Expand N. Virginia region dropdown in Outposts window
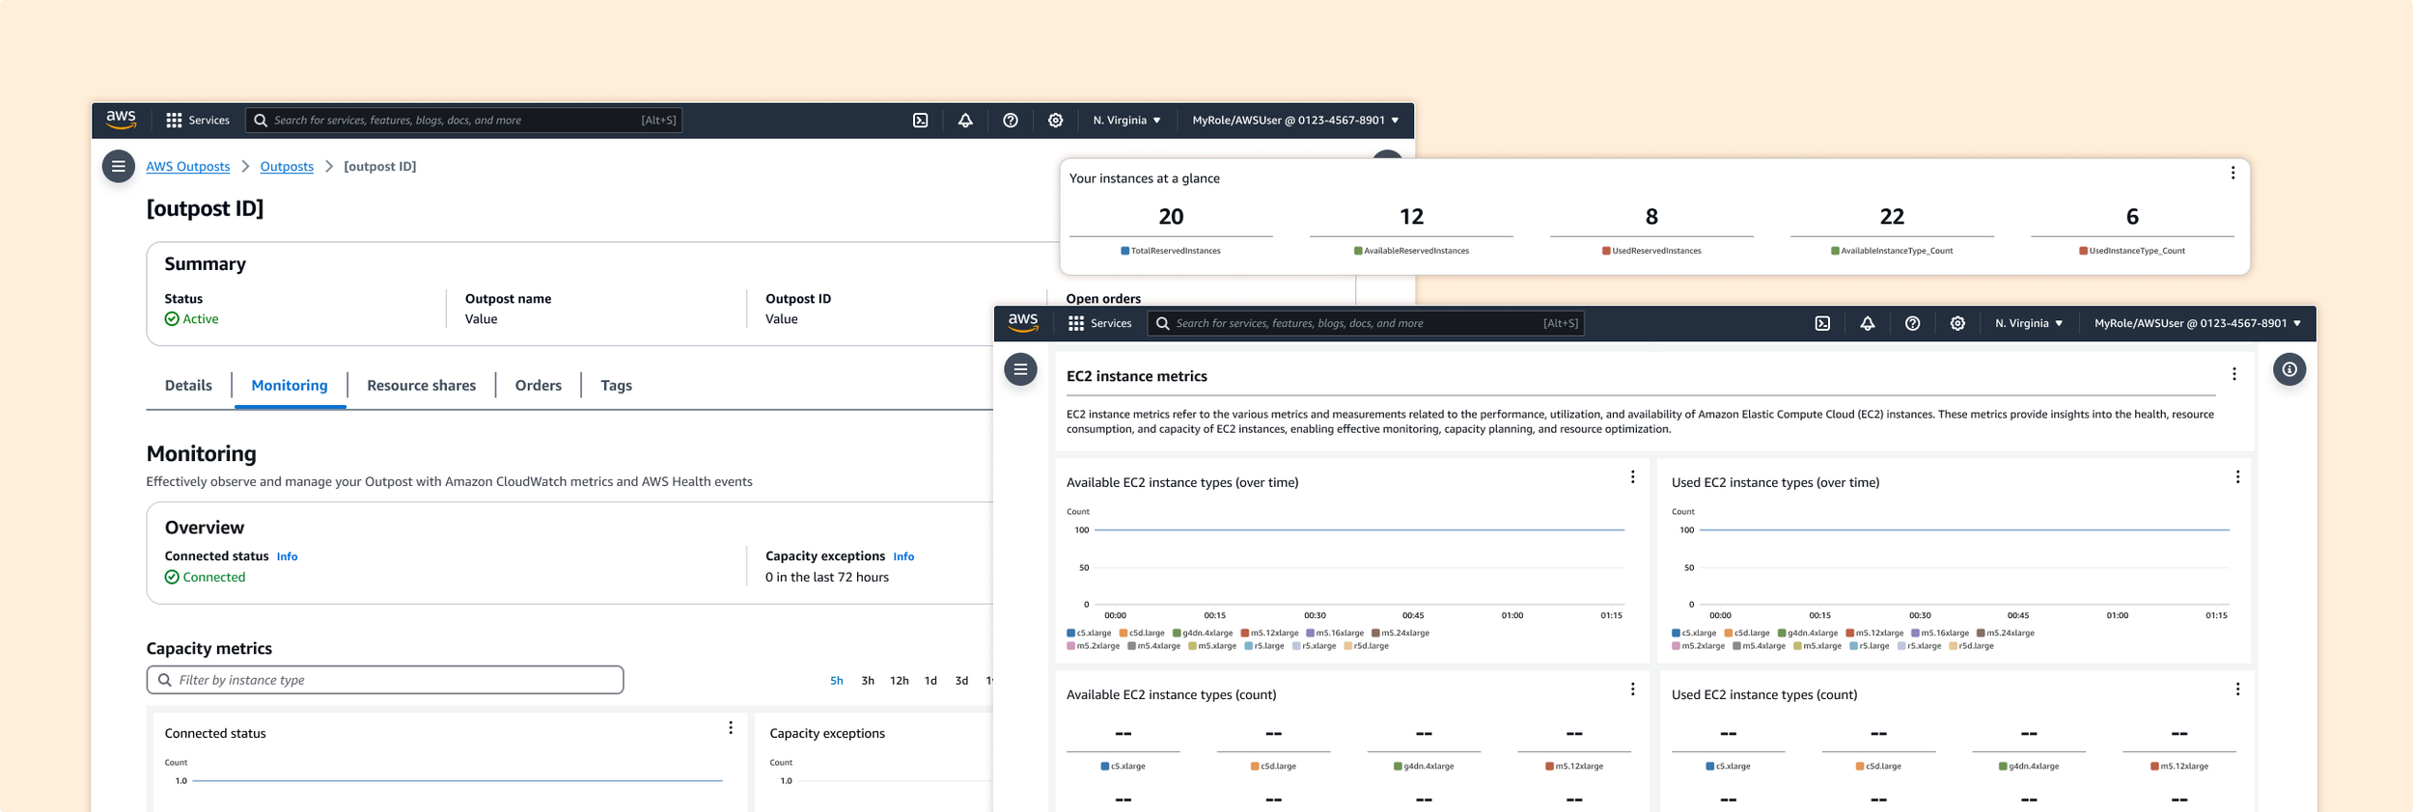The height and width of the screenshot is (812, 2413). 1127,121
